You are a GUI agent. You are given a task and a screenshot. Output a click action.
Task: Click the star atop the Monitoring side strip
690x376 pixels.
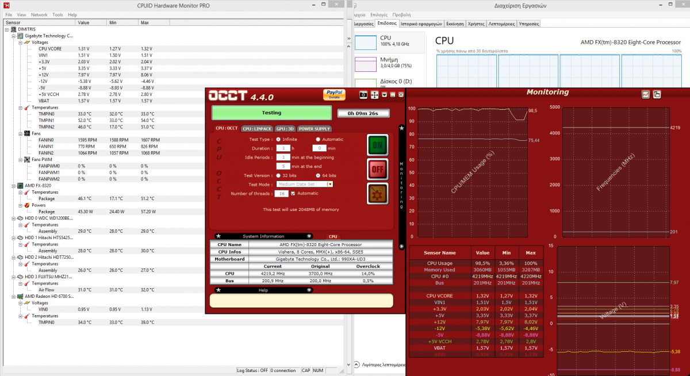[x=401, y=128]
